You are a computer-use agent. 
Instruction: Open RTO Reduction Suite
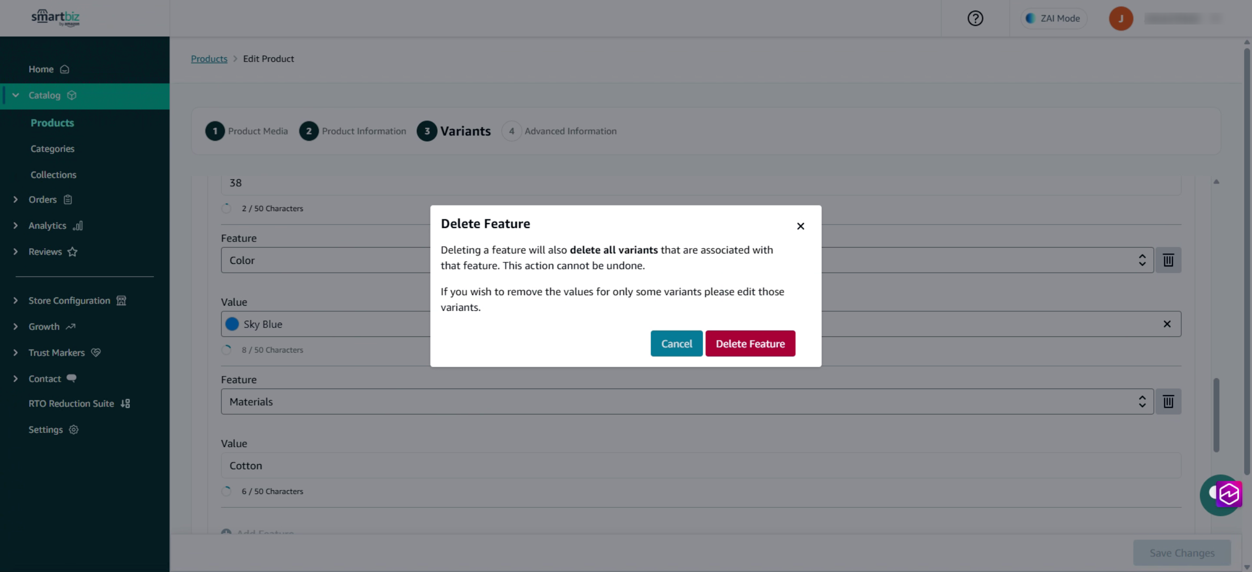pos(79,403)
